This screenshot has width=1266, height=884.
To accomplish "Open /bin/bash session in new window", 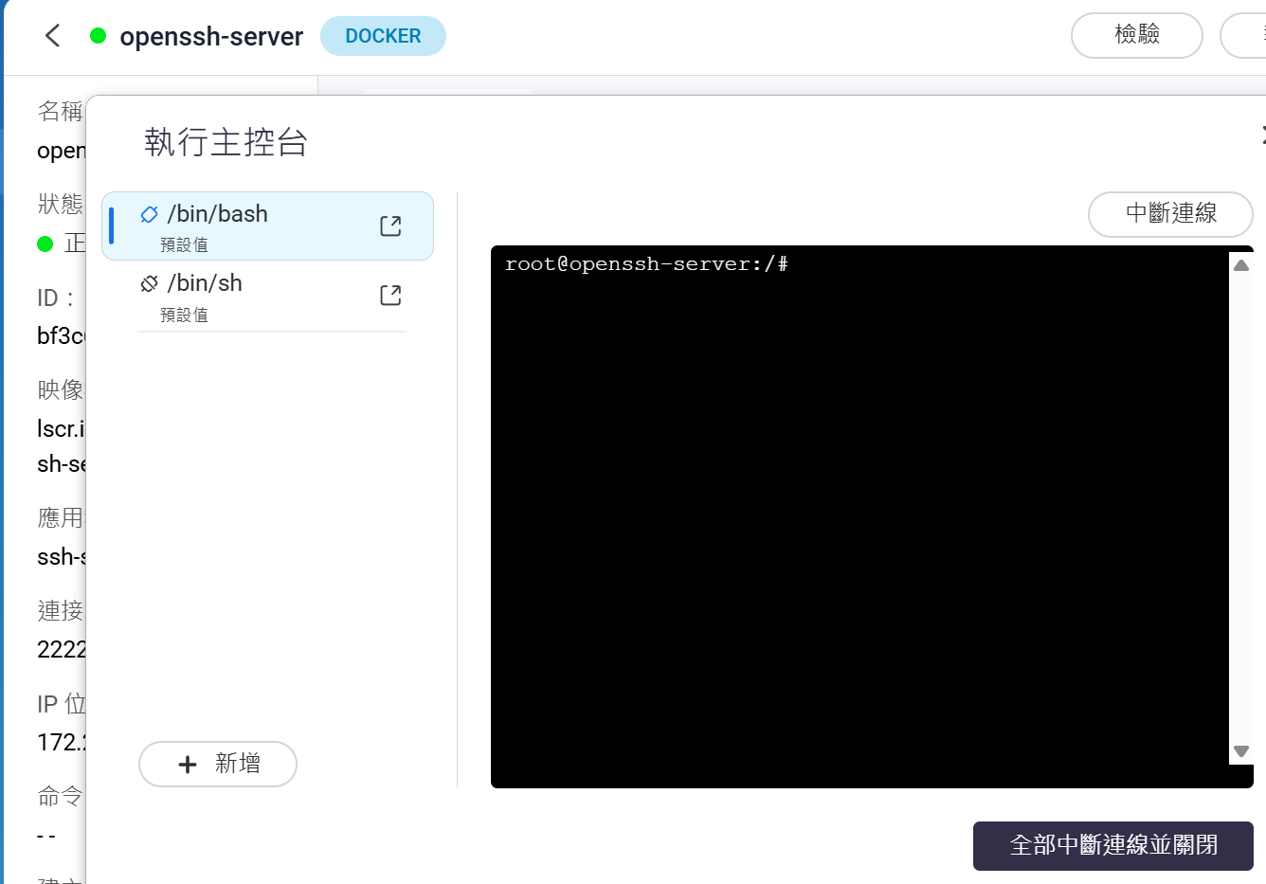I will 390,226.
